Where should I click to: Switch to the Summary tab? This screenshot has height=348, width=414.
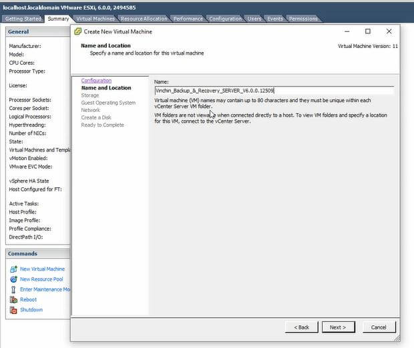coord(58,19)
